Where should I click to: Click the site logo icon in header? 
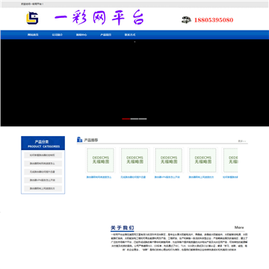coord(32,18)
